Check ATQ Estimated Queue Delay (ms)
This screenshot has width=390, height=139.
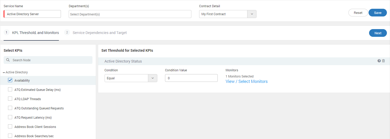click(x=10, y=89)
